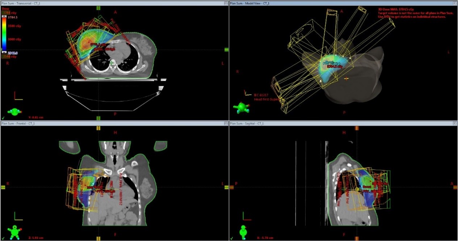The image size is (458, 241).
Task: Click the patient orientation figure in Transversal view
Action: pyautogui.click(x=15, y=112)
